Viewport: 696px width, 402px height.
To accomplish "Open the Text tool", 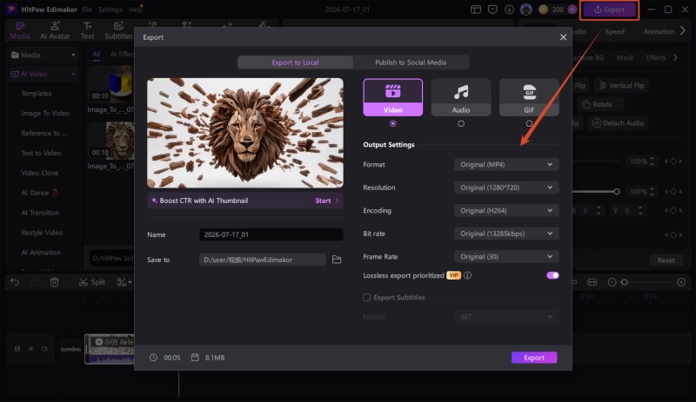I will click(x=88, y=31).
